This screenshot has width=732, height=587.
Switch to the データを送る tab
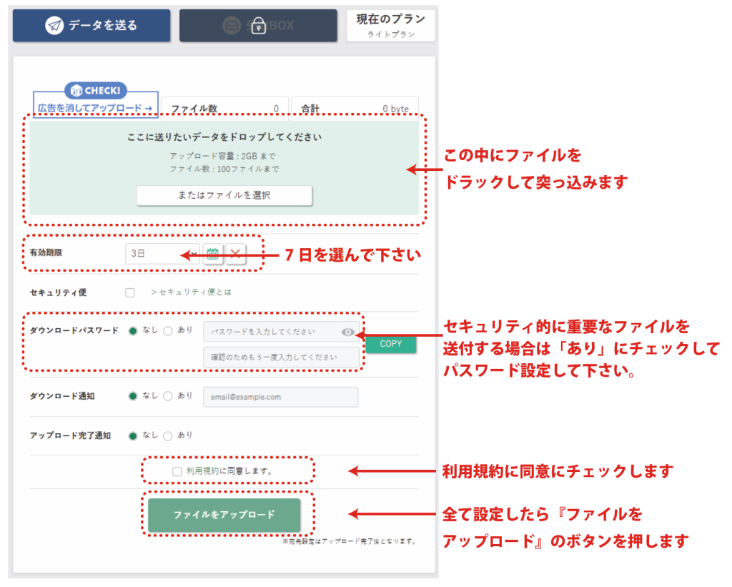[x=91, y=26]
